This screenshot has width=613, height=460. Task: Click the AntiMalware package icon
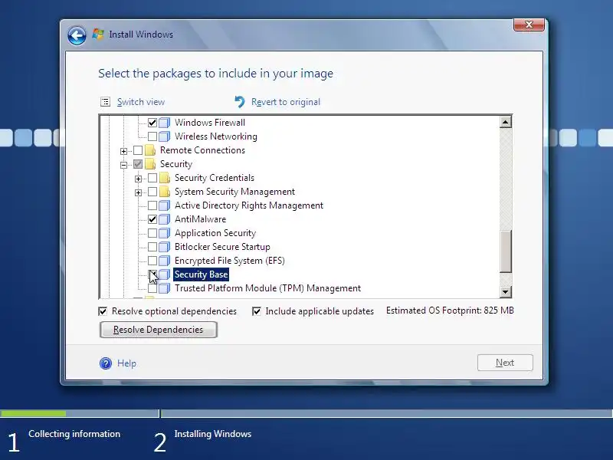165,219
